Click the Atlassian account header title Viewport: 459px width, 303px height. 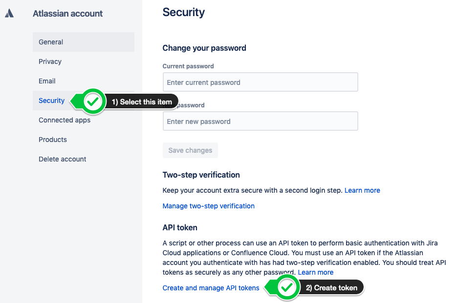[67, 14]
